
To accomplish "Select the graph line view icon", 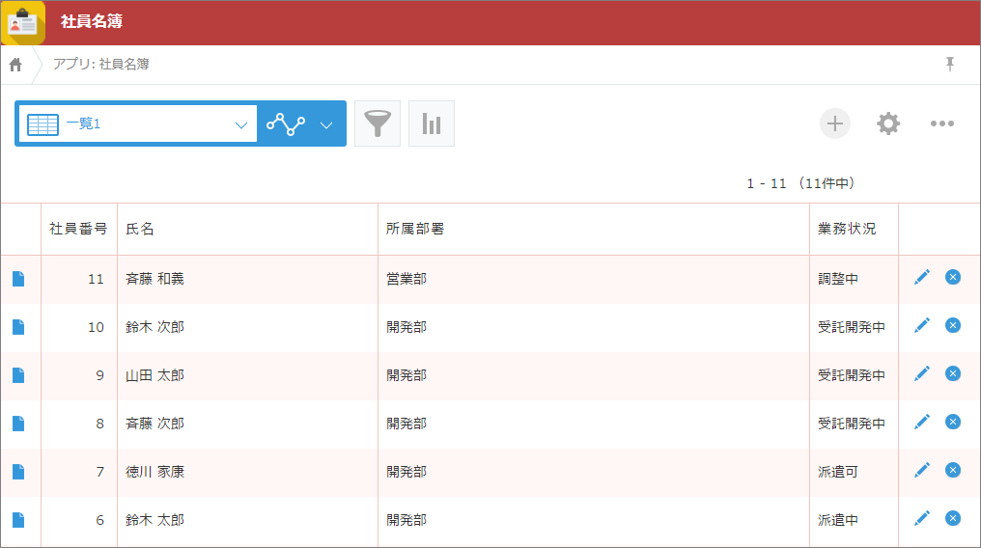I will 286,124.
